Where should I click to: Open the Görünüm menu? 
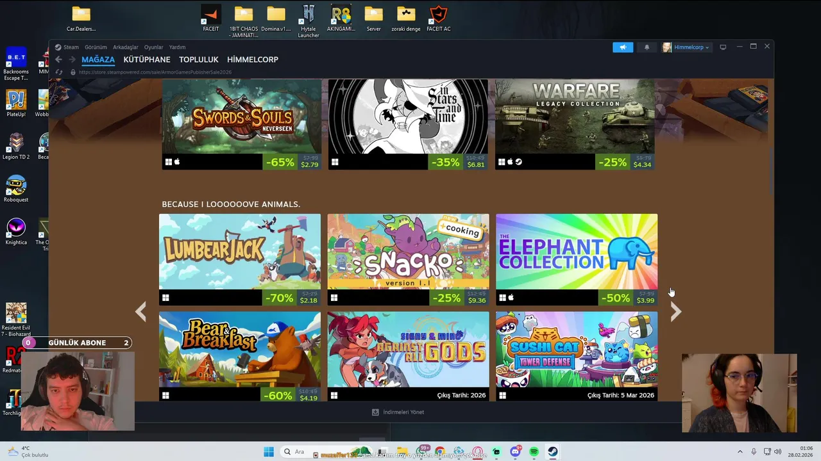tap(96, 47)
